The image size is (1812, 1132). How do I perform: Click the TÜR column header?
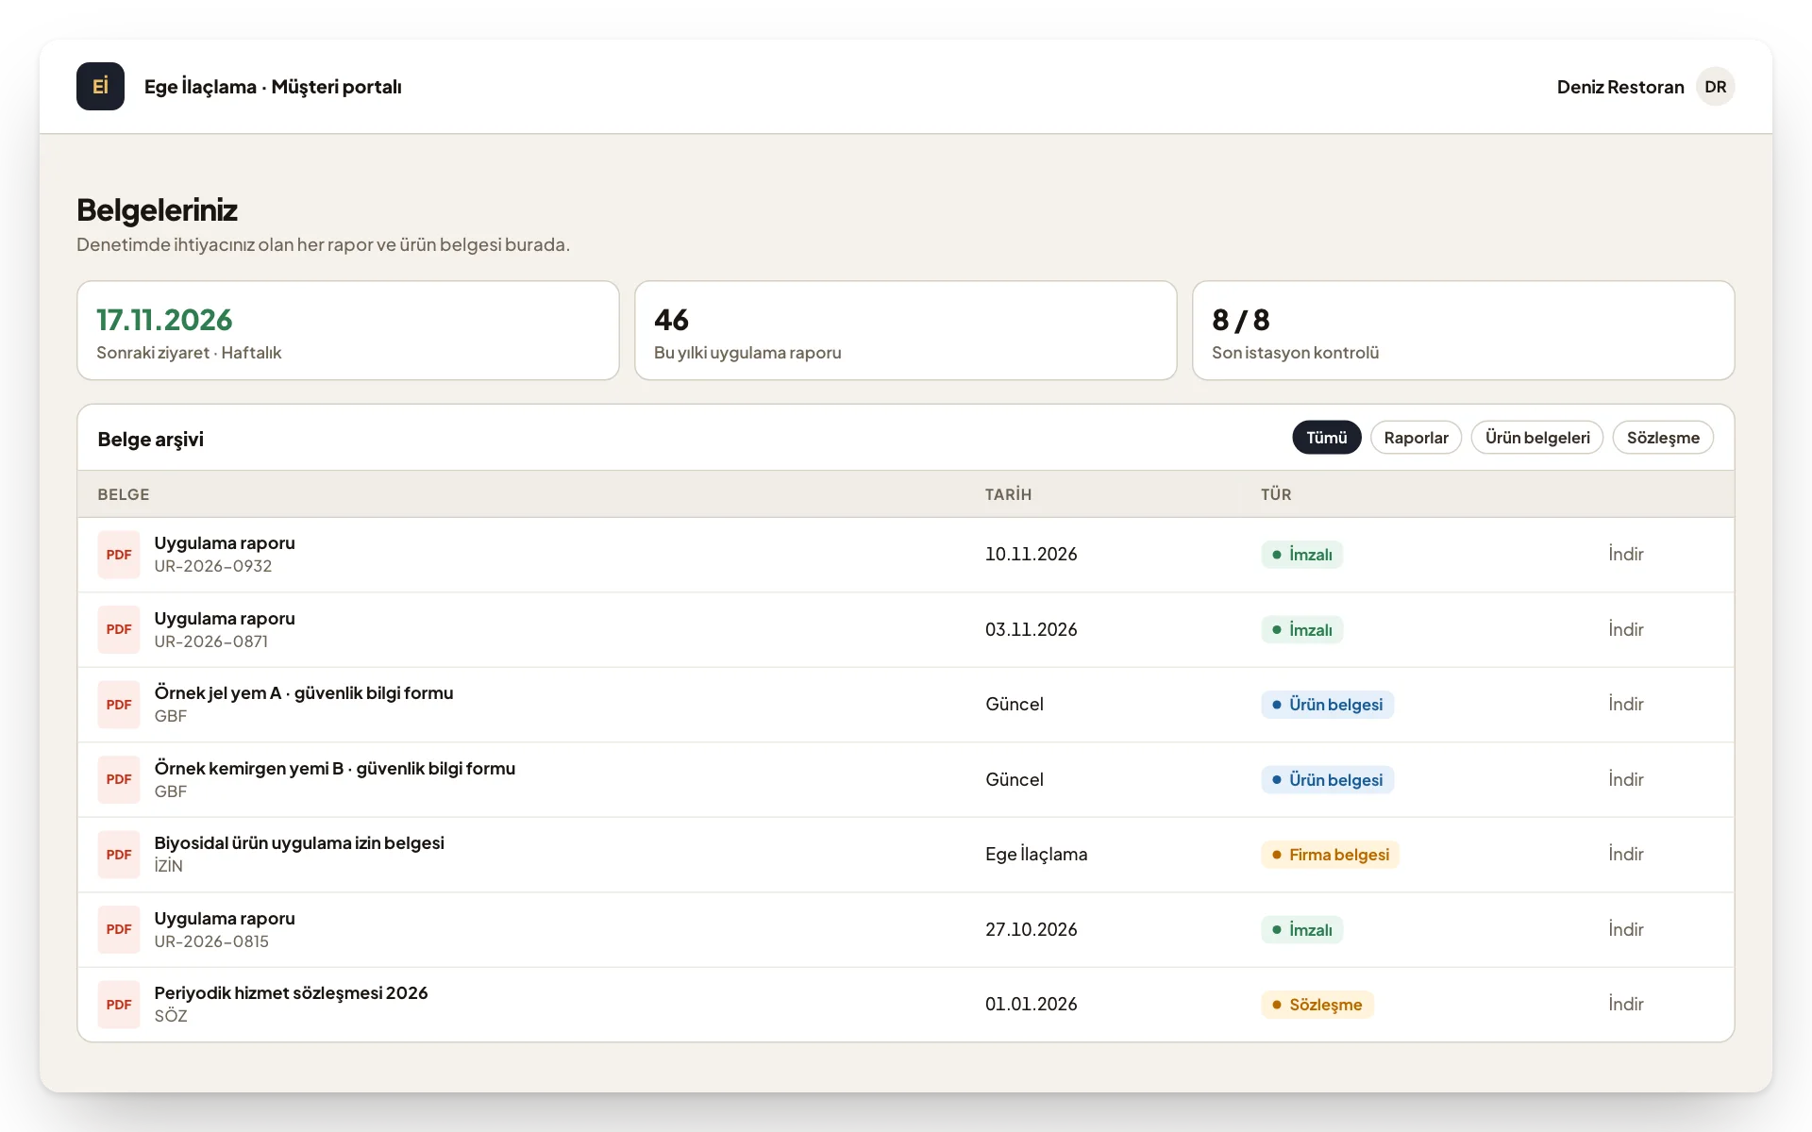pyautogui.click(x=1276, y=494)
